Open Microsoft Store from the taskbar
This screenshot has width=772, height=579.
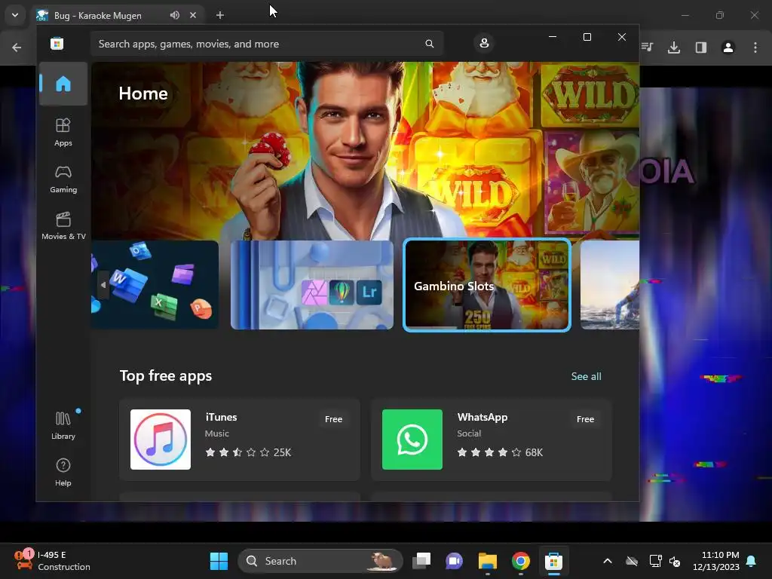coord(553,561)
